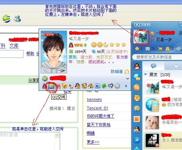This screenshot has height=150, width=182.
Task: Click the QQ Zone star notification icon in QQ2009
Action: [x=137, y=49]
